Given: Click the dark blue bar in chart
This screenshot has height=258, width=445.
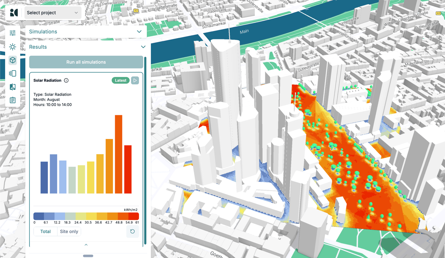Looking at the screenshot, I should 44,177.
